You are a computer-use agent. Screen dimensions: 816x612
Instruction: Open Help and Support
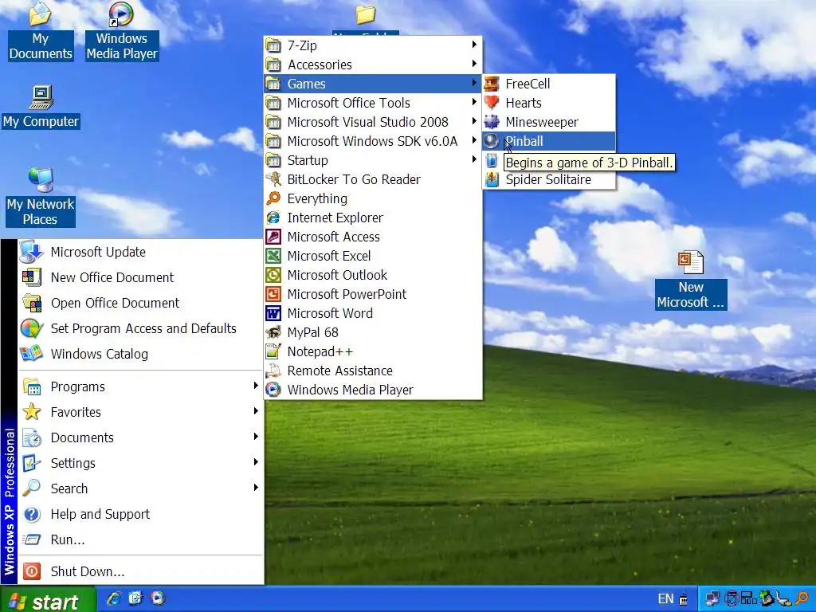[x=140, y=514]
